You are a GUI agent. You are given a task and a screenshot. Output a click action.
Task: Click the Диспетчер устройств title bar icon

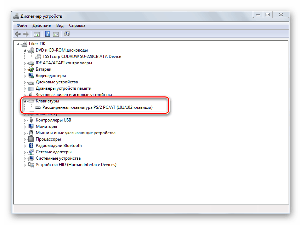16,16
